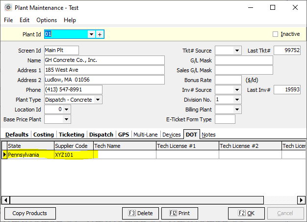Select the GPS tab
The height and width of the screenshot is (222, 307).
pyautogui.click(x=124, y=135)
